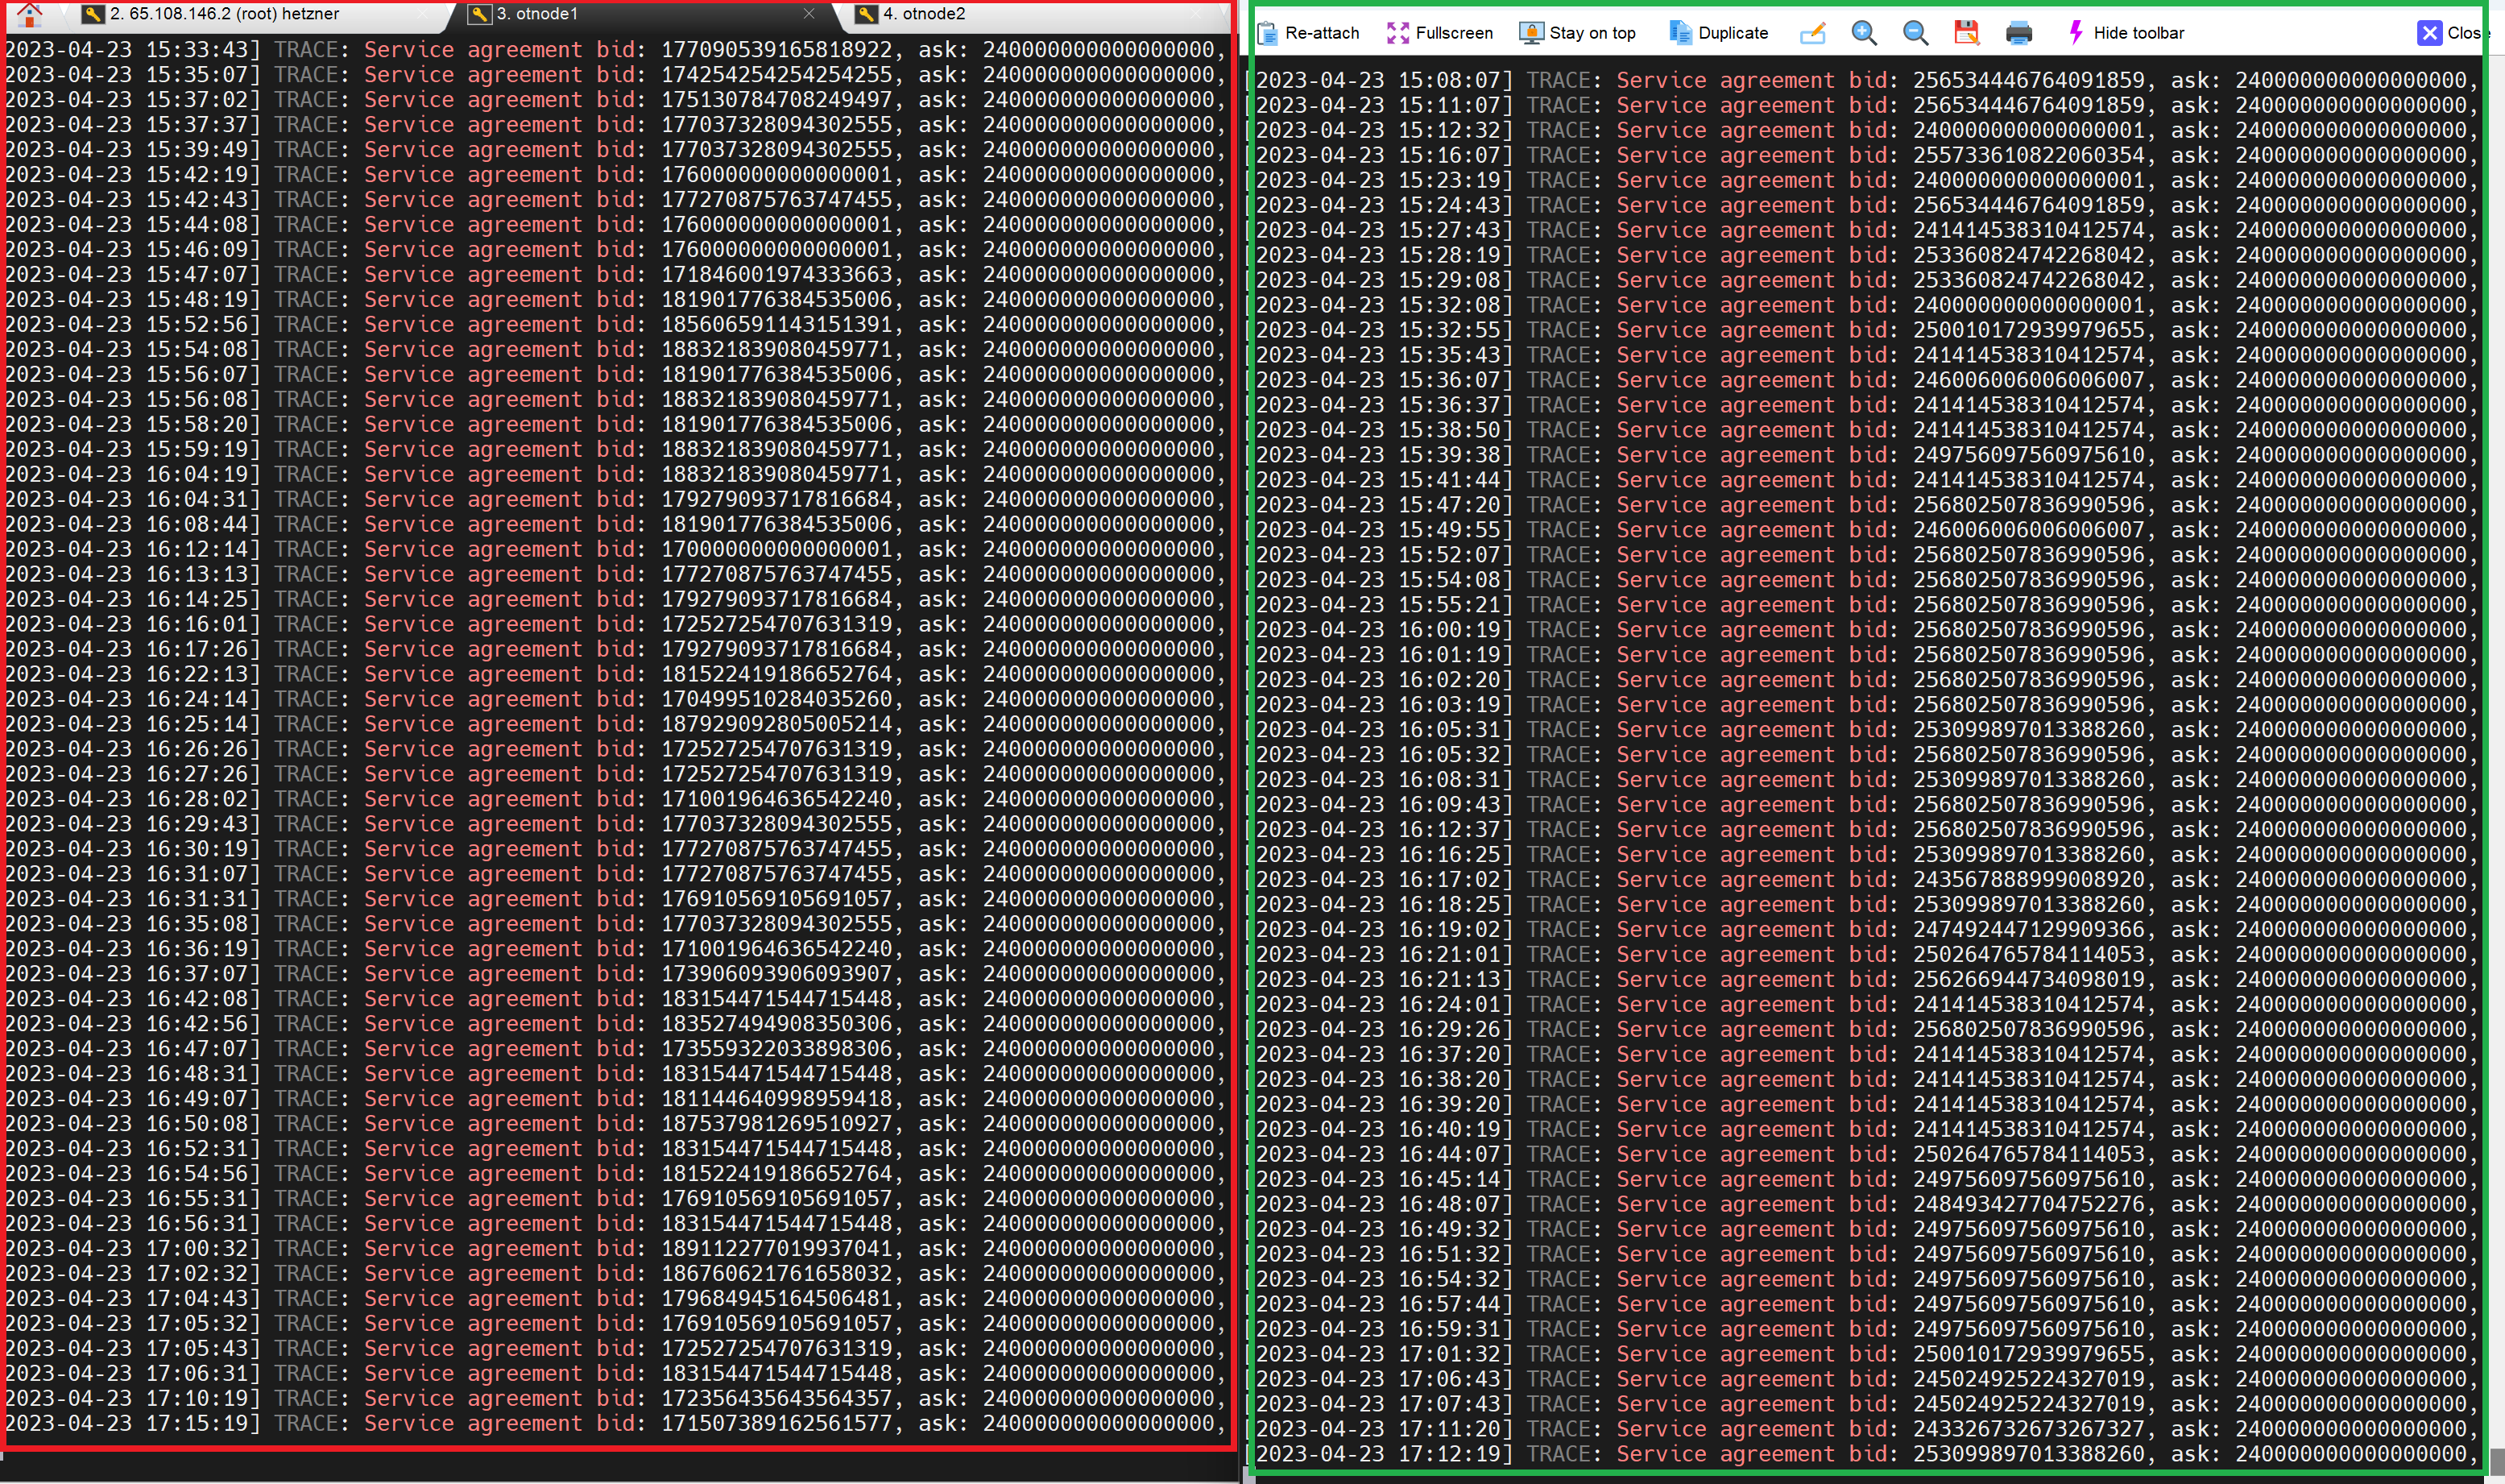This screenshot has width=2505, height=1484.
Task: Print terminal output with the printer icon
Action: pos(2018,33)
